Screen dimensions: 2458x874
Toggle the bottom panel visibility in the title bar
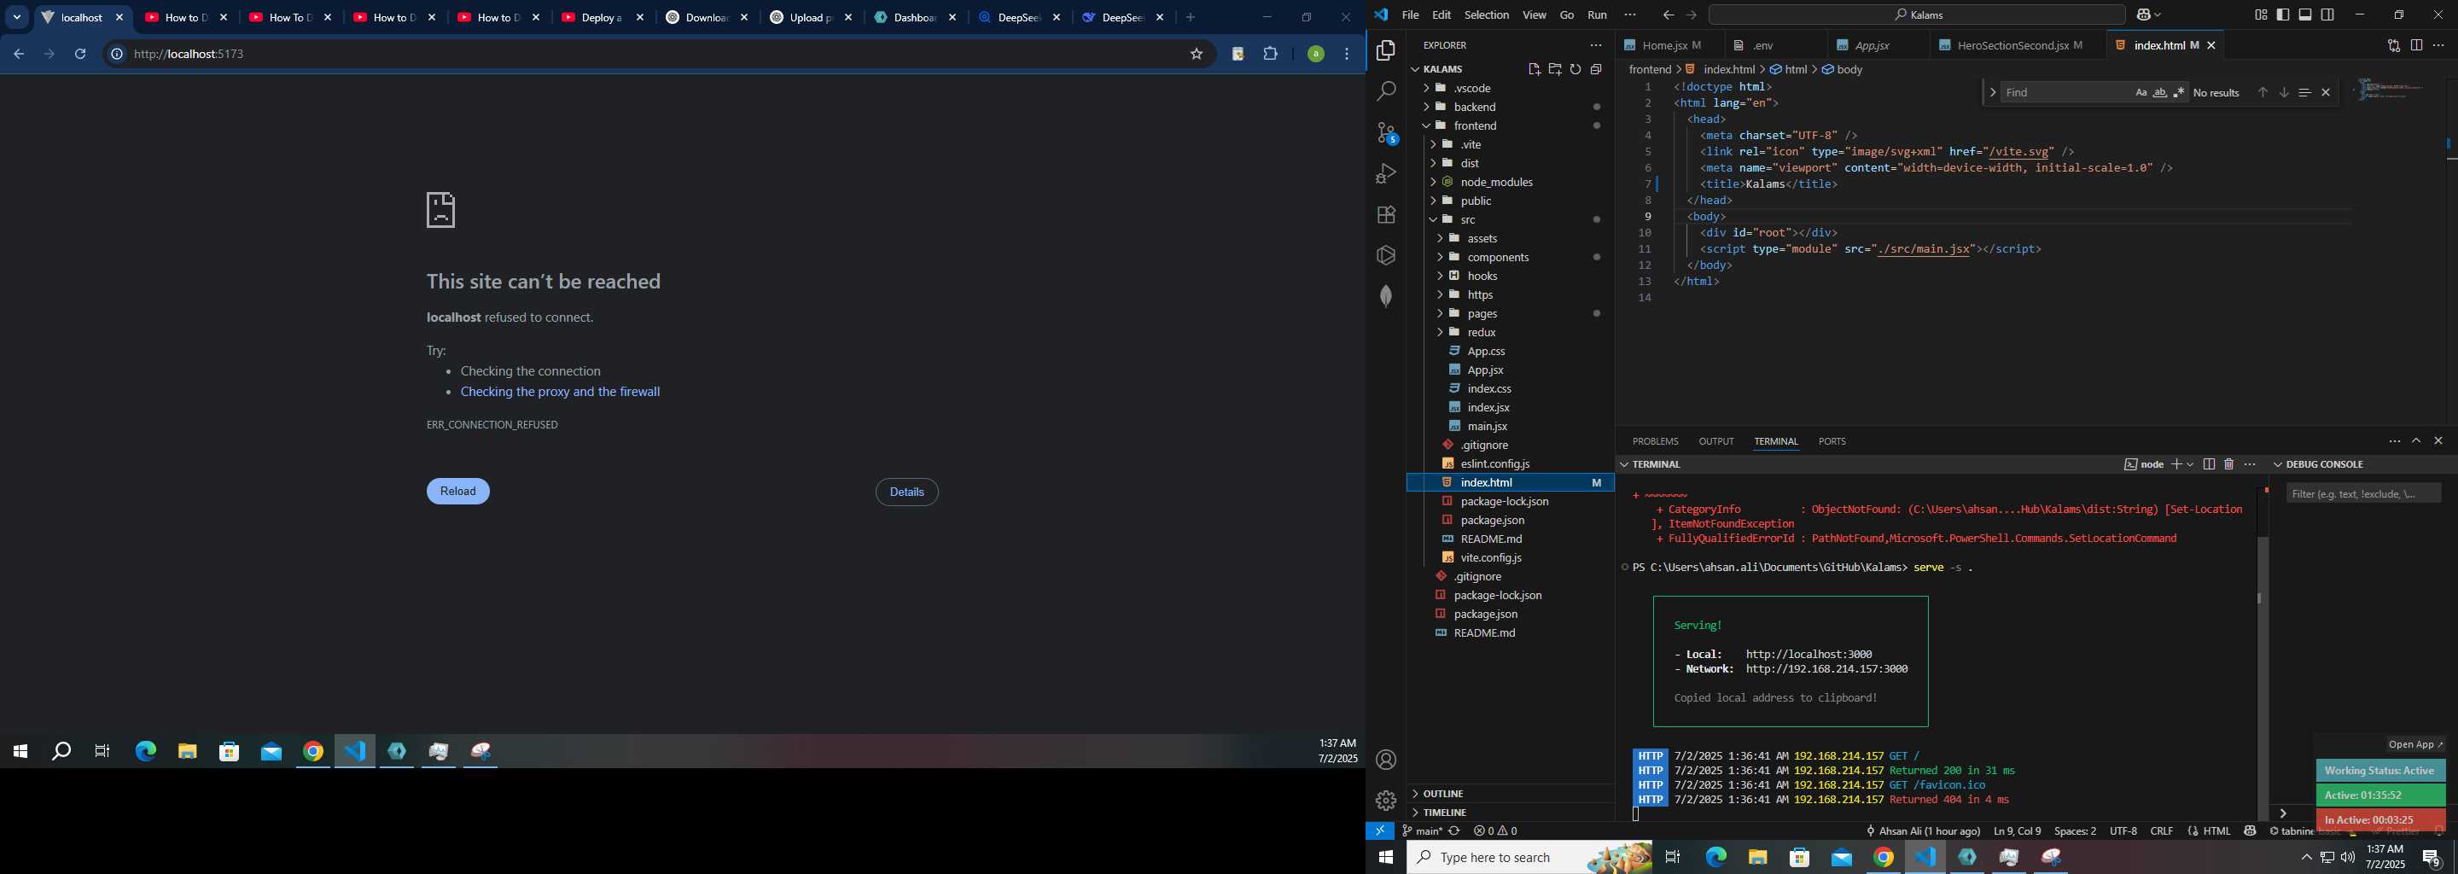pos(2305,15)
